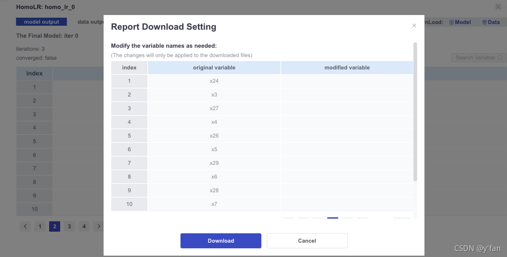The width and height of the screenshot is (507, 257).
Task: Click the blue Download button
Action: pos(221,241)
